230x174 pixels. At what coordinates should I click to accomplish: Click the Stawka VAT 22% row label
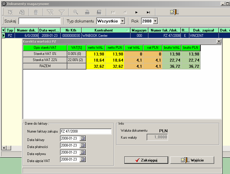coord(45,60)
